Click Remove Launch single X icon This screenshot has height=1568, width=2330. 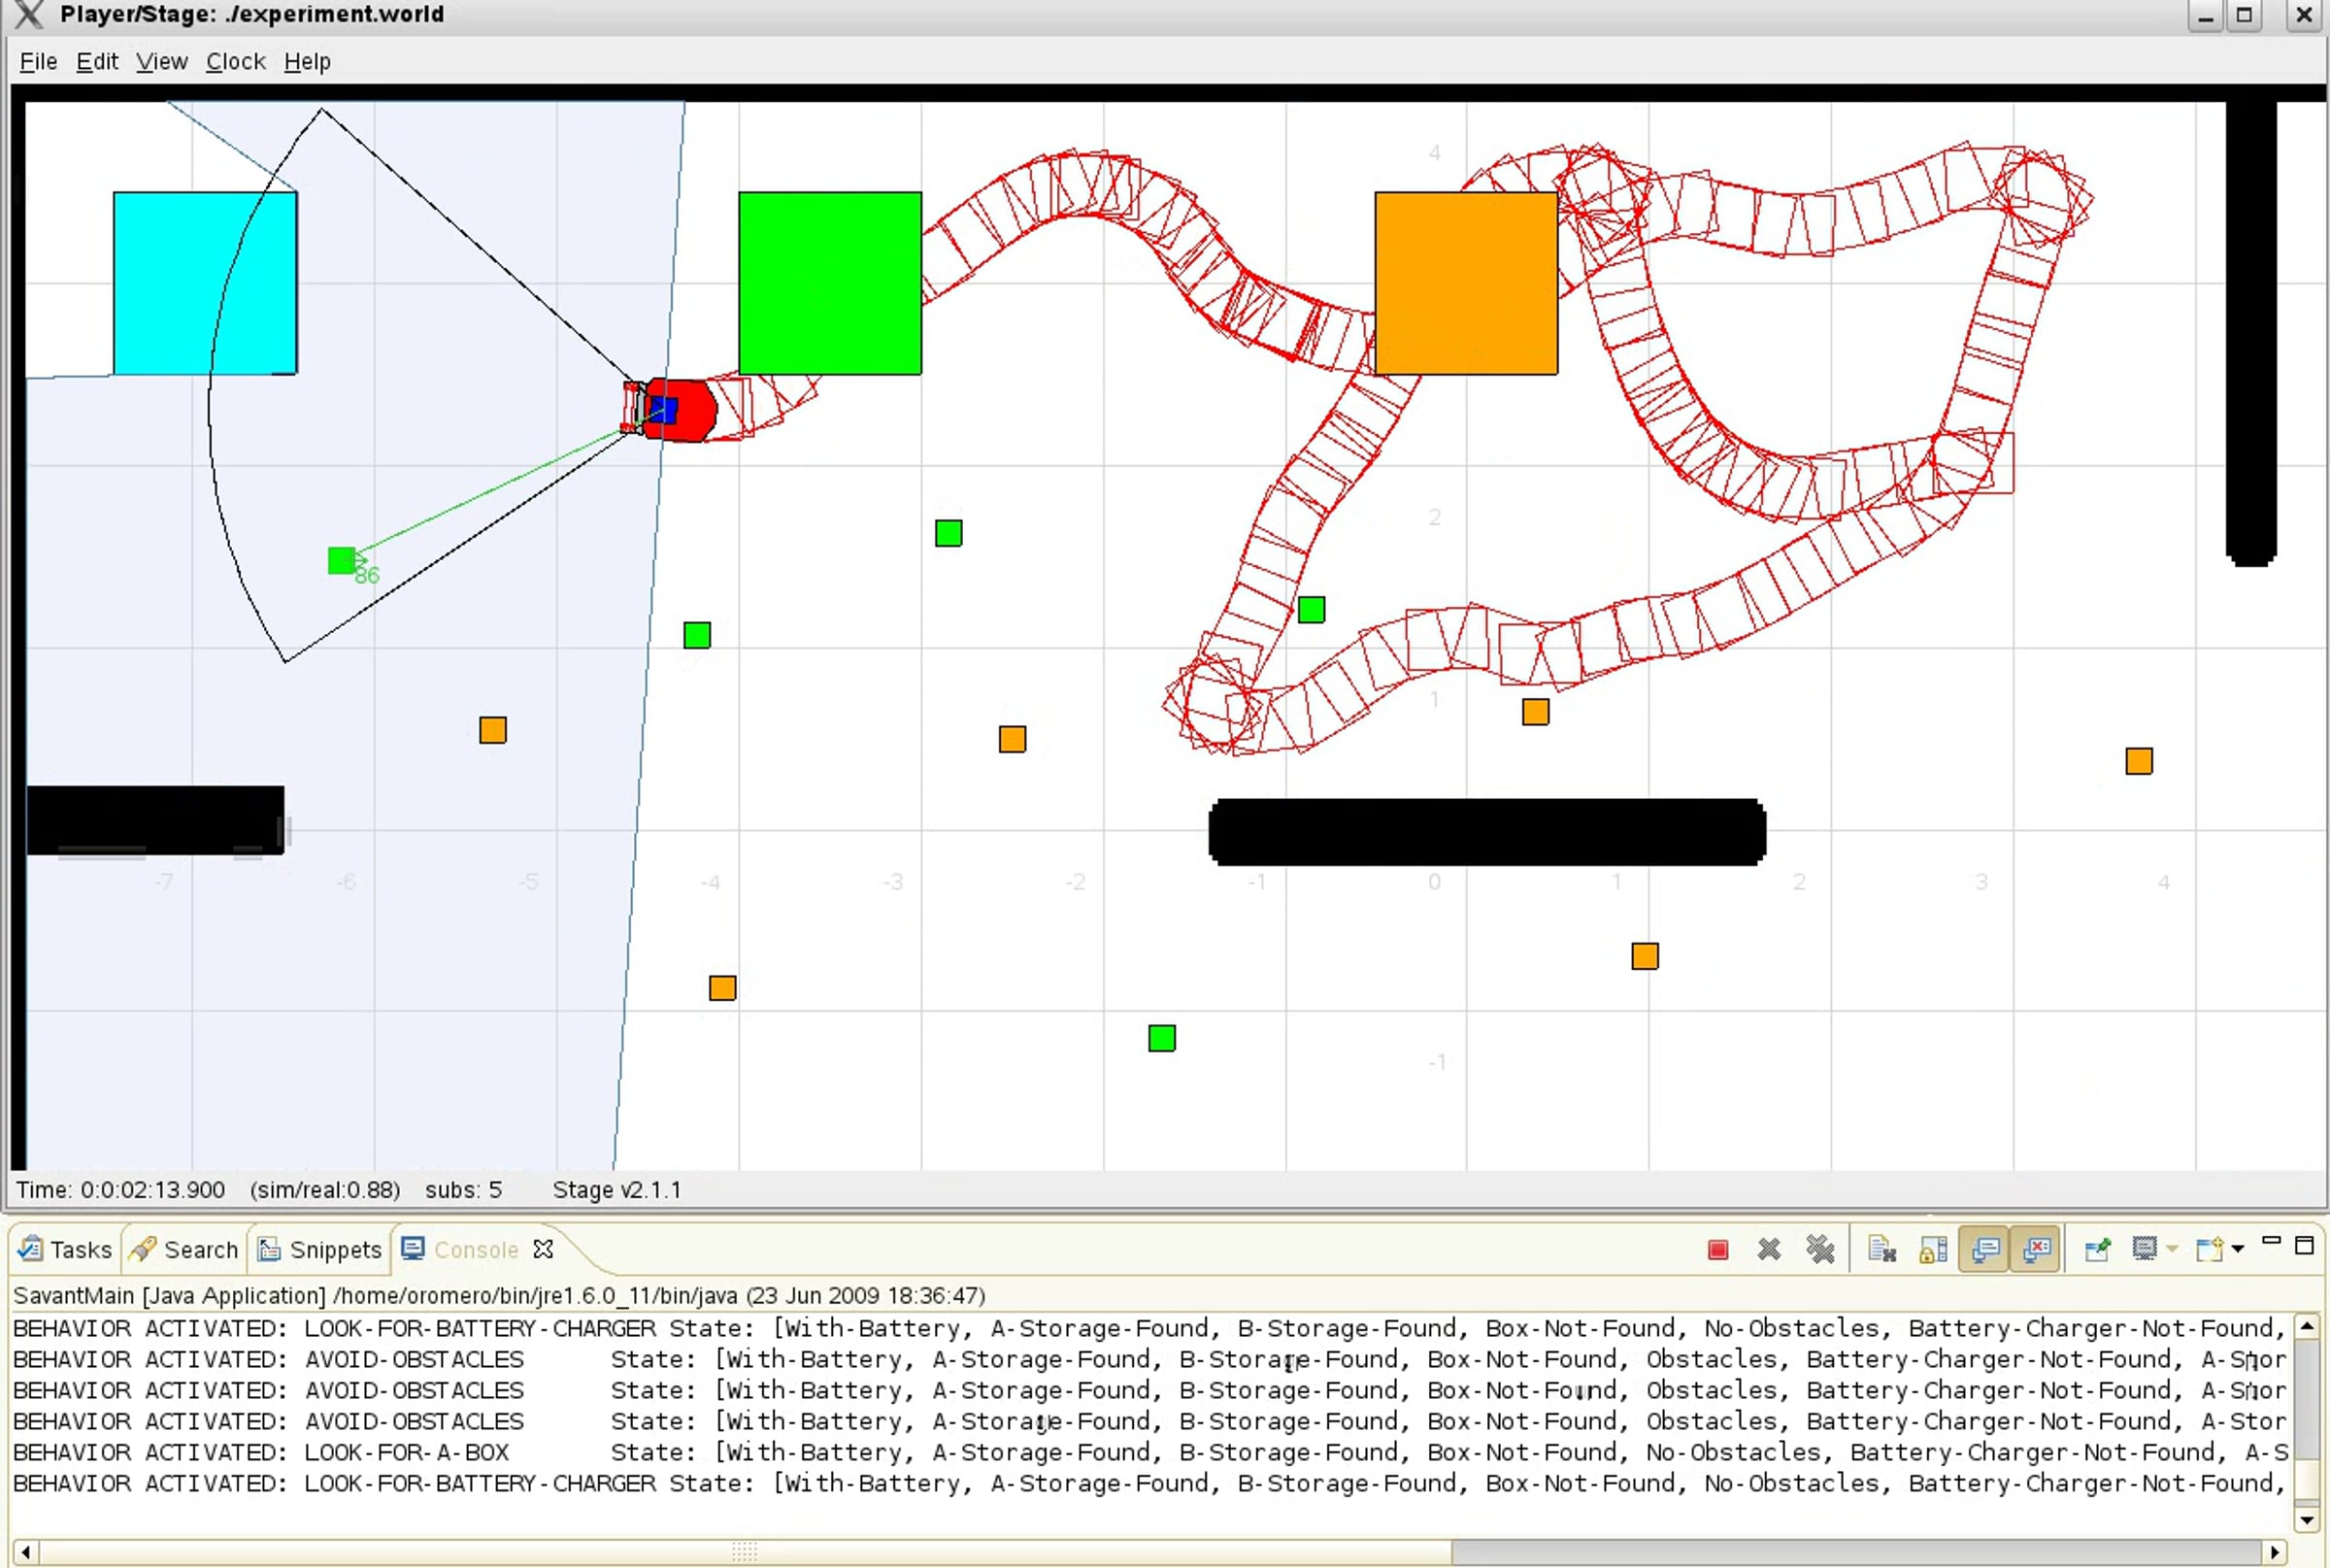(1768, 1250)
